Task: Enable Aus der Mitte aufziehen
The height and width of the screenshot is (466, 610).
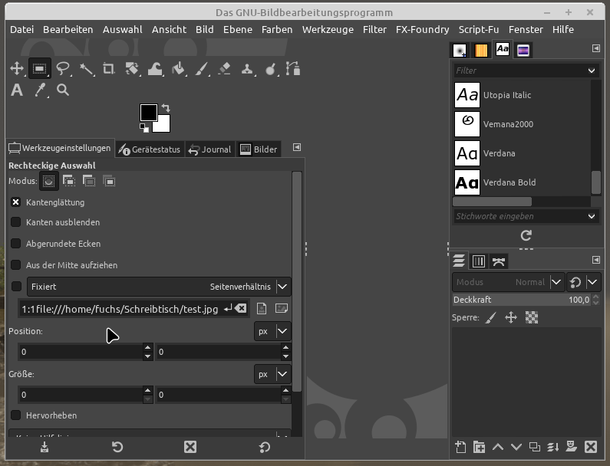Action: point(15,264)
